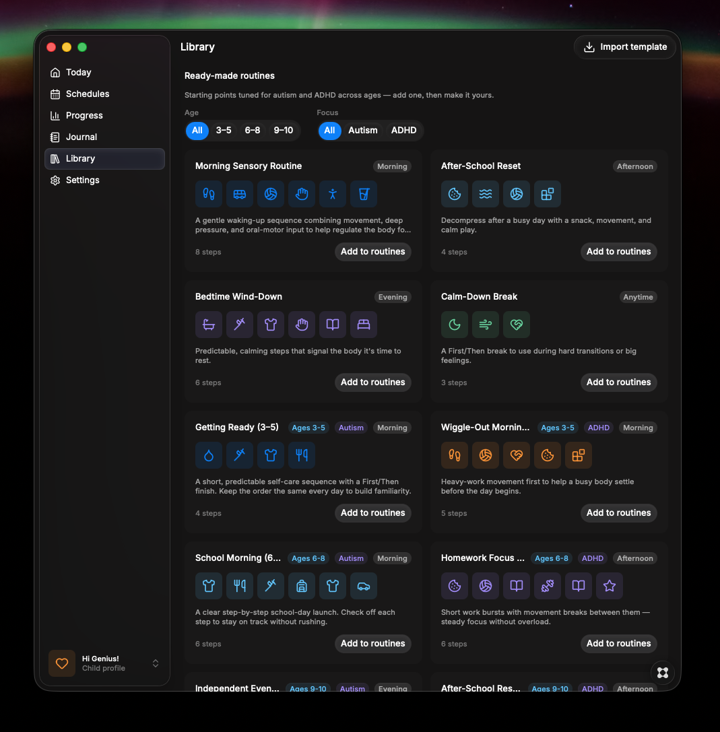Image resolution: width=720 pixels, height=732 pixels.
Task: Click the orange cookie icon in Wiggle-Out Morning
Action: click(547, 455)
